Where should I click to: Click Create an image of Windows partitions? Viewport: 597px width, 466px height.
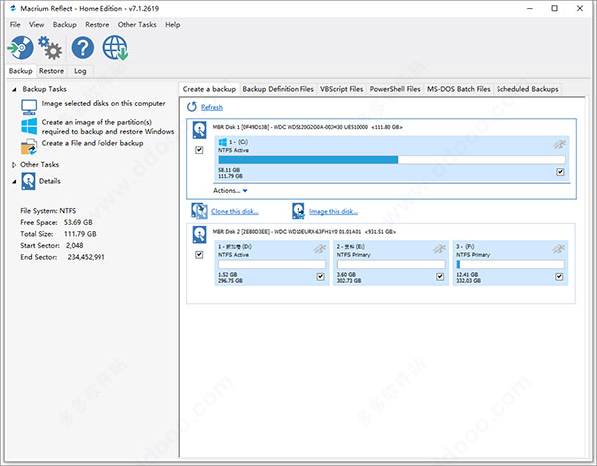pos(107,127)
